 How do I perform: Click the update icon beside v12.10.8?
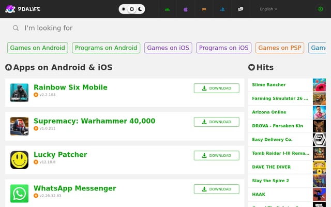[36, 162]
